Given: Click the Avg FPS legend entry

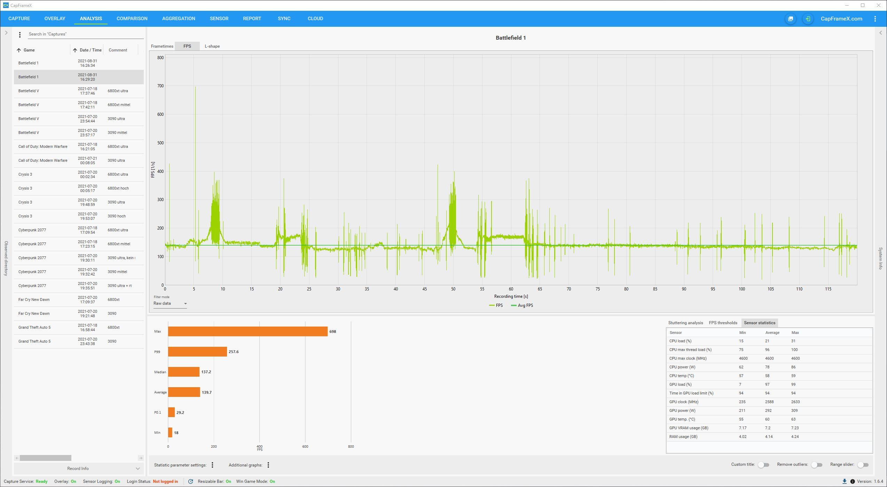Looking at the screenshot, I should coord(522,305).
